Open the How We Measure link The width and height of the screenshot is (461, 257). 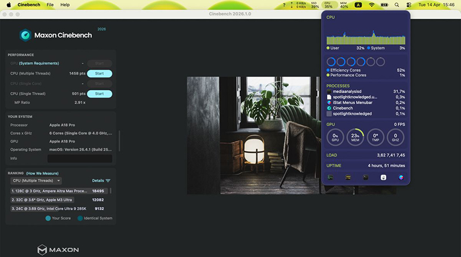42,173
